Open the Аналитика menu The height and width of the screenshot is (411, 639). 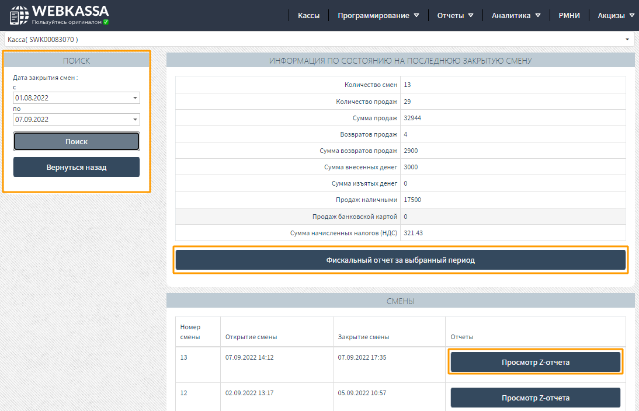point(516,16)
